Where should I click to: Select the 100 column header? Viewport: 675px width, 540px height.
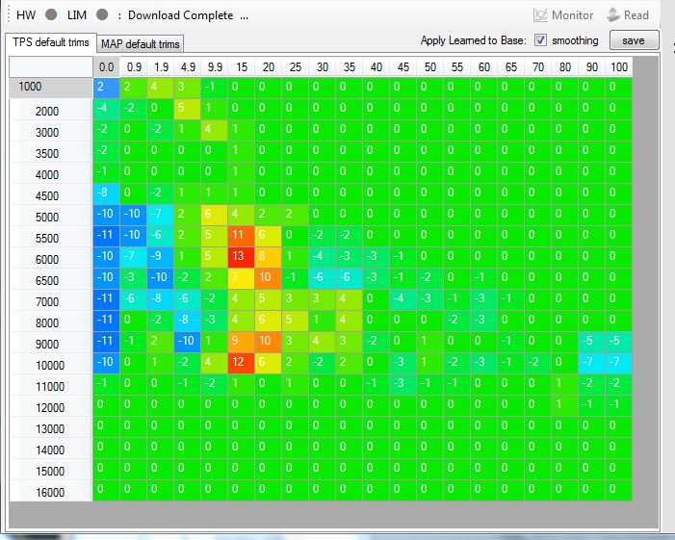618,67
